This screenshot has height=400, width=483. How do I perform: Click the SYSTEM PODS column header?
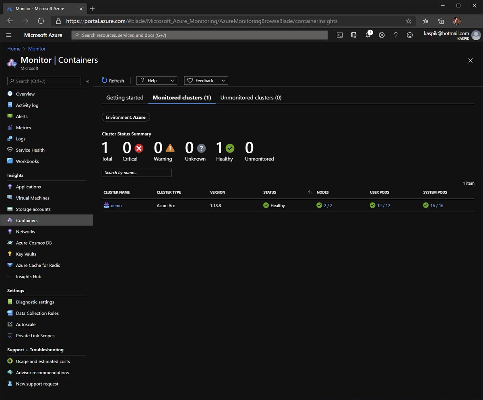[435, 192]
